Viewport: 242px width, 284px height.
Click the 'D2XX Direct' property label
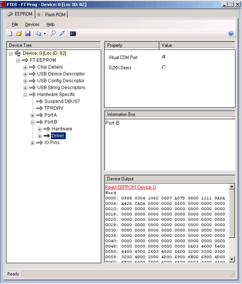120,68
